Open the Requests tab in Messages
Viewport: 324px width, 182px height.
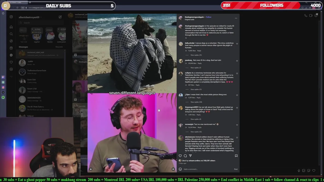click(x=59, y=47)
